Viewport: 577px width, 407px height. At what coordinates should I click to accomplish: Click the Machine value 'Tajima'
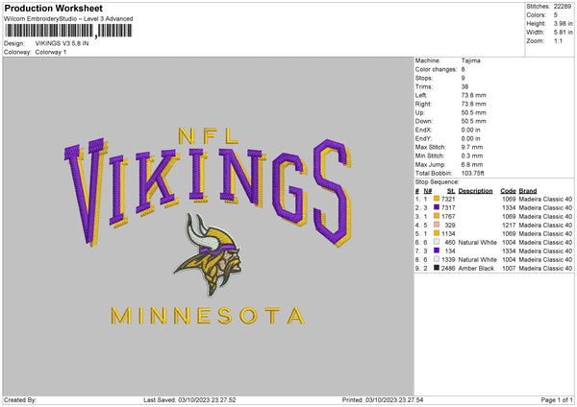pos(470,60)
